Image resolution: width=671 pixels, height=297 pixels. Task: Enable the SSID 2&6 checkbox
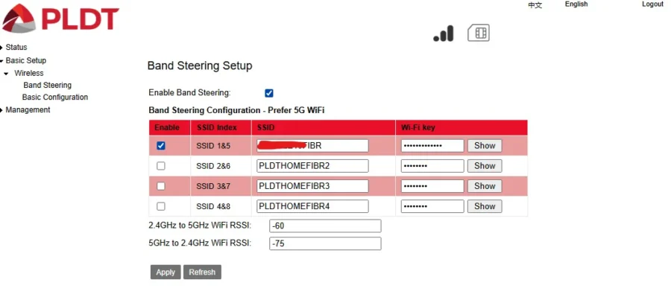coord(161,166)
